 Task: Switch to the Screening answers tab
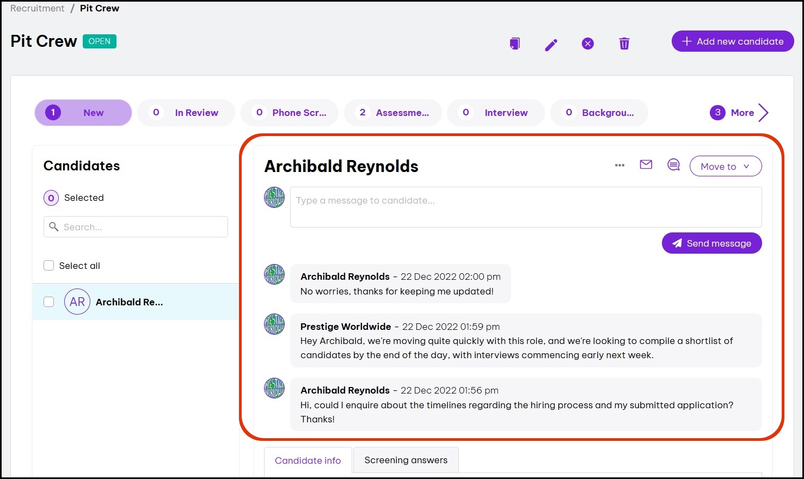tap(406, 460)
